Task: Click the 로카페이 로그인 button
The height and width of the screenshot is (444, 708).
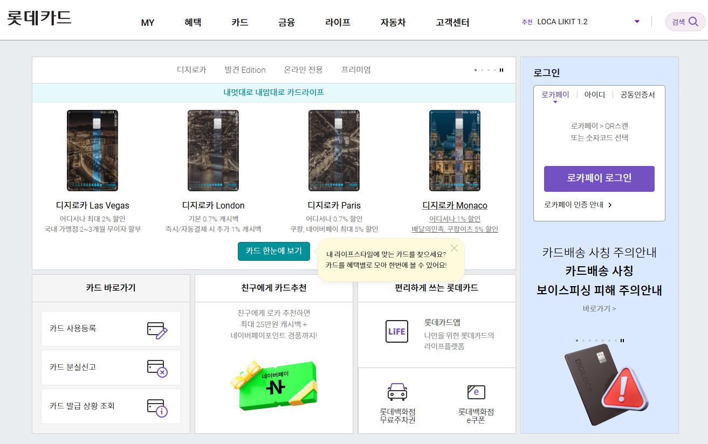Action: pos(599,178)
